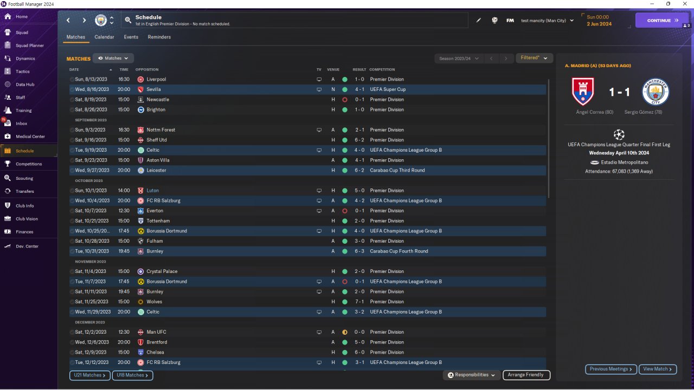This screenshot has height=390, width=694.
Task: Go to the previous season arrow
Action: click(x=491, y=58)
